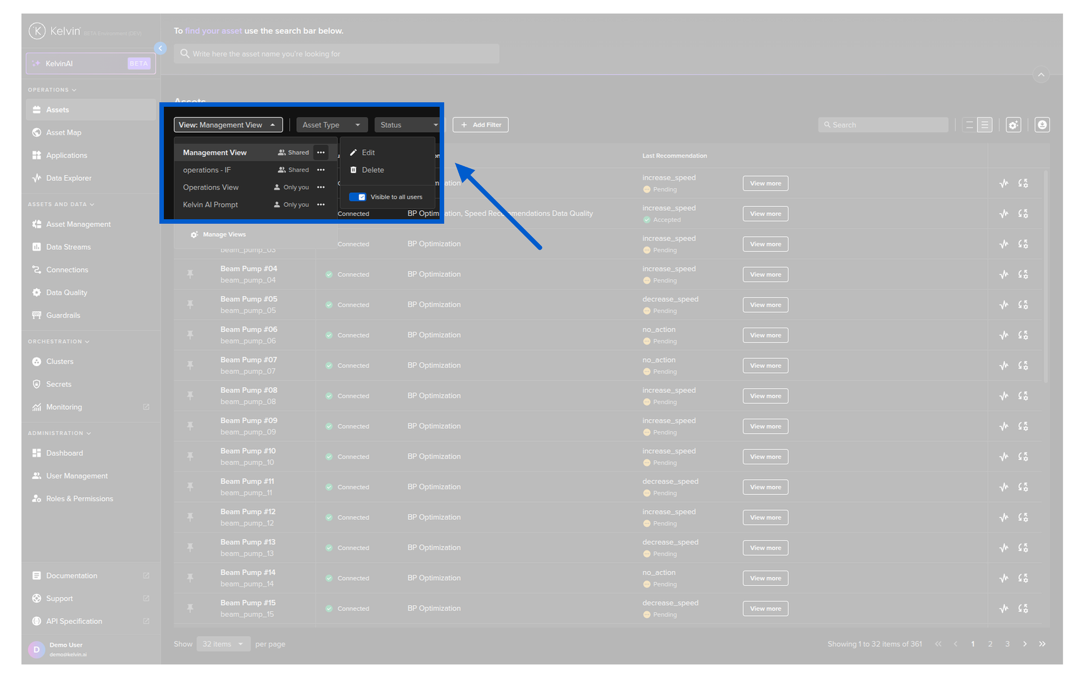Viewport: 1085px width, 678px height.
Task: Select Delete from the view context menu
Action: point(372,170)
